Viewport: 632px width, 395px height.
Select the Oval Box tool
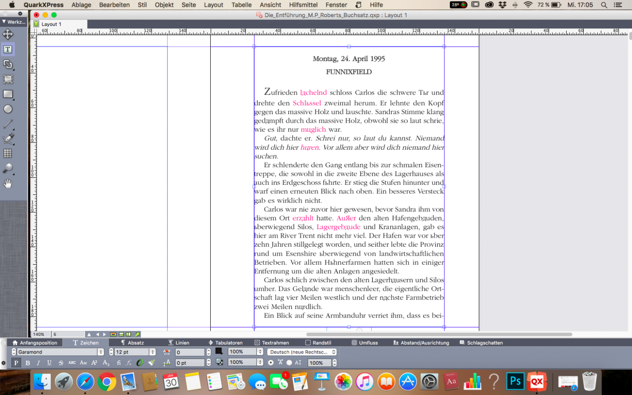pyautogui.click(x=8, y=109)
